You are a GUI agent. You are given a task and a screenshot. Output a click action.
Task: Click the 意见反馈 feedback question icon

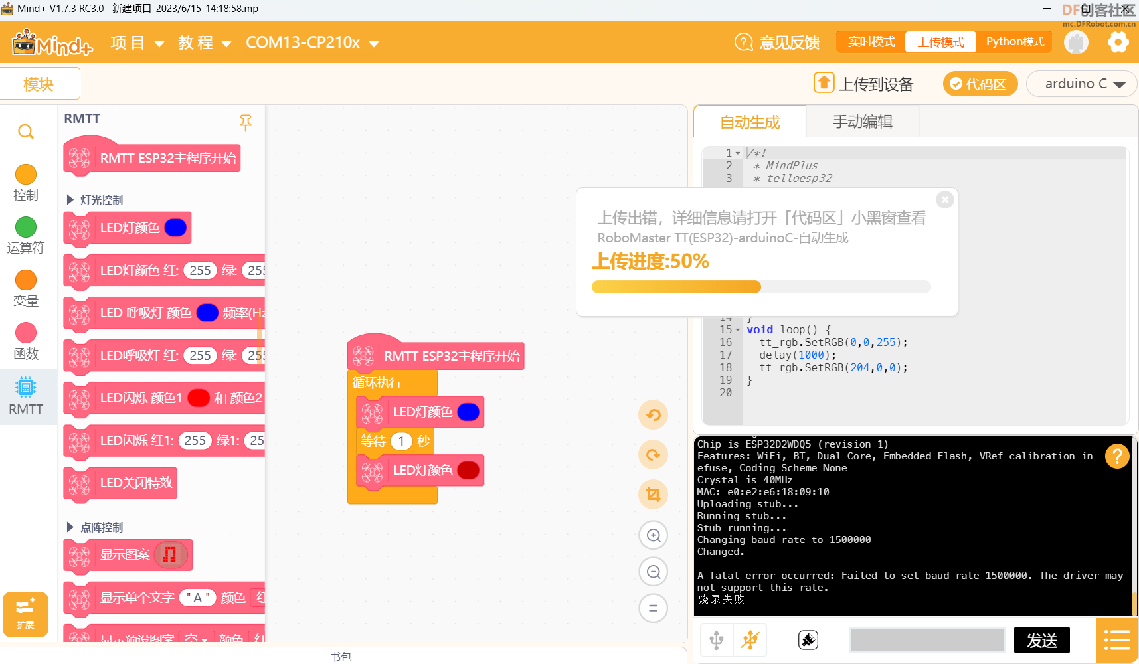pos(744,42)
